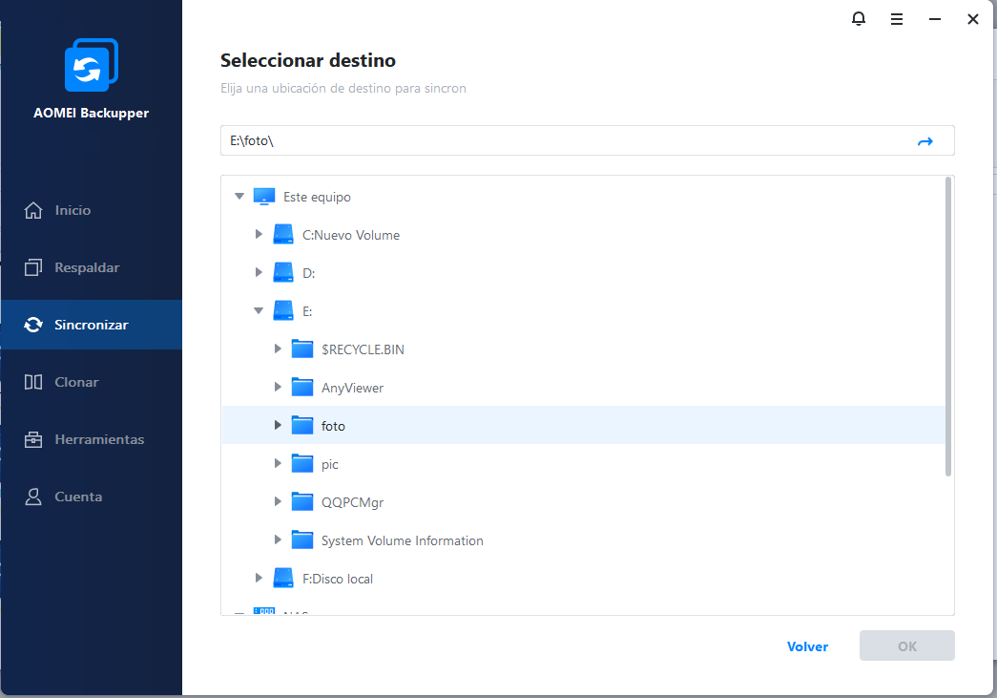Select the foto row text
The height and width of the screenshot is (698, 997).
(333, 426)
